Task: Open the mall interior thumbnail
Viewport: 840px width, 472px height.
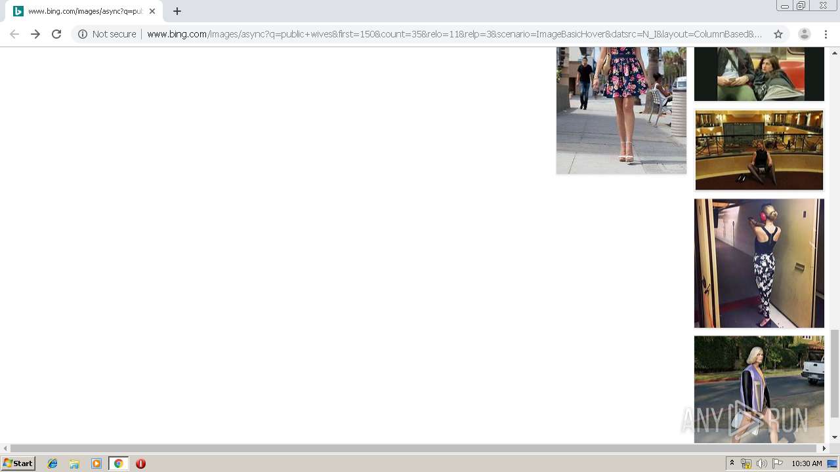Action: (x=759, y=150)
